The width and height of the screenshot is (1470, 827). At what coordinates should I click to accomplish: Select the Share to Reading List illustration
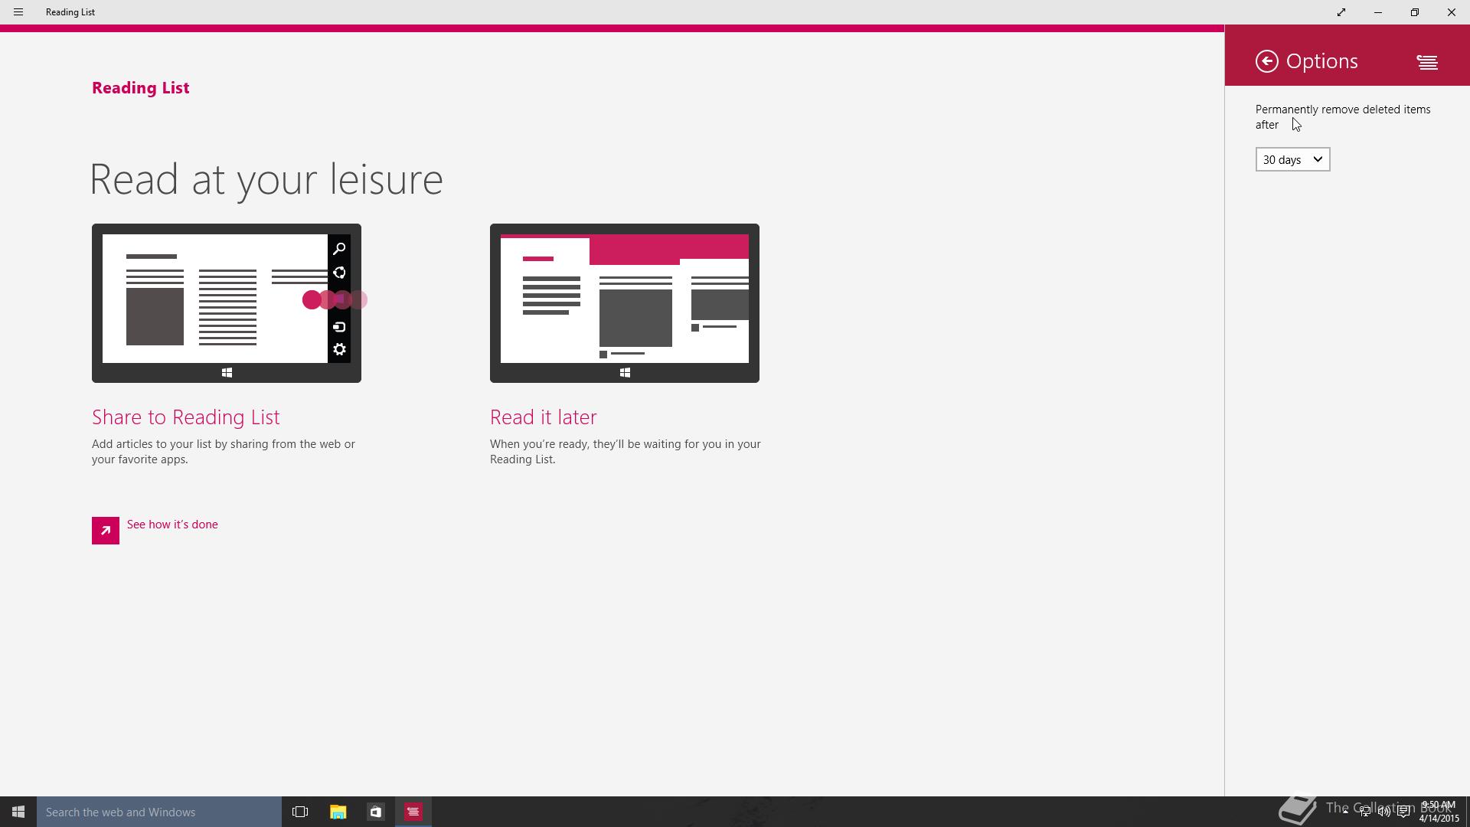227,303
